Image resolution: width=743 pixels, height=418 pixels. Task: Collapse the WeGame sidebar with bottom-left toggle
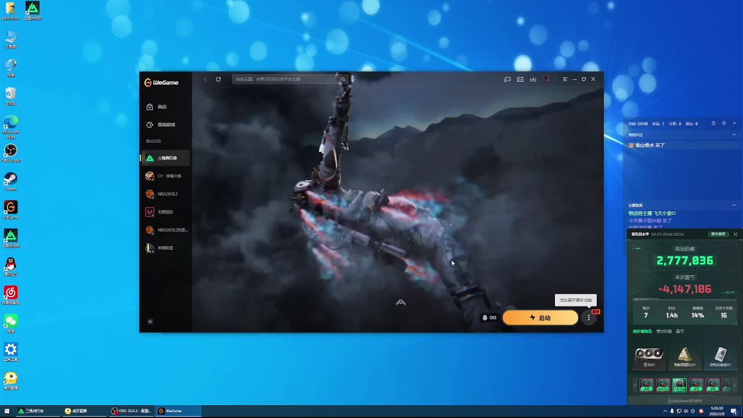point(150,322)
